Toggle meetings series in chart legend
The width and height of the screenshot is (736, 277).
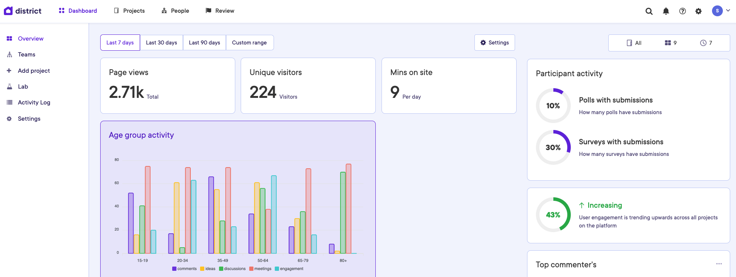click(260, 269)
